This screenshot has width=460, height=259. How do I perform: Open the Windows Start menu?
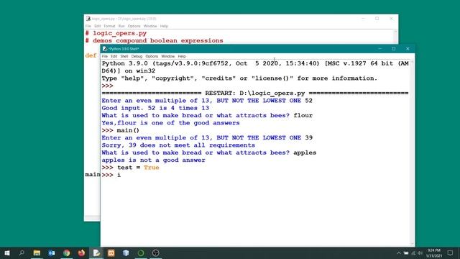[7, 253]
